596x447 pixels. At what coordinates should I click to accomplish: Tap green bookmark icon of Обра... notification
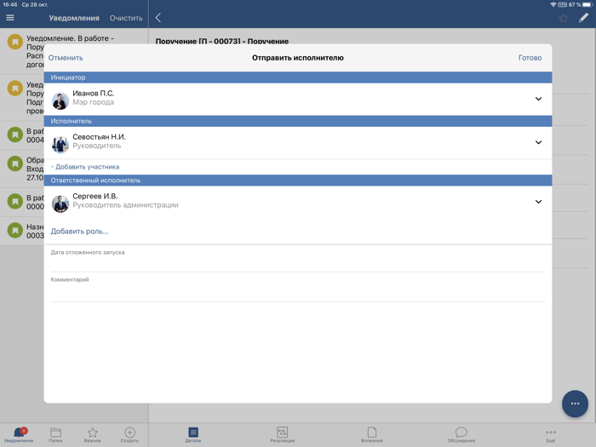coord(15,163)
